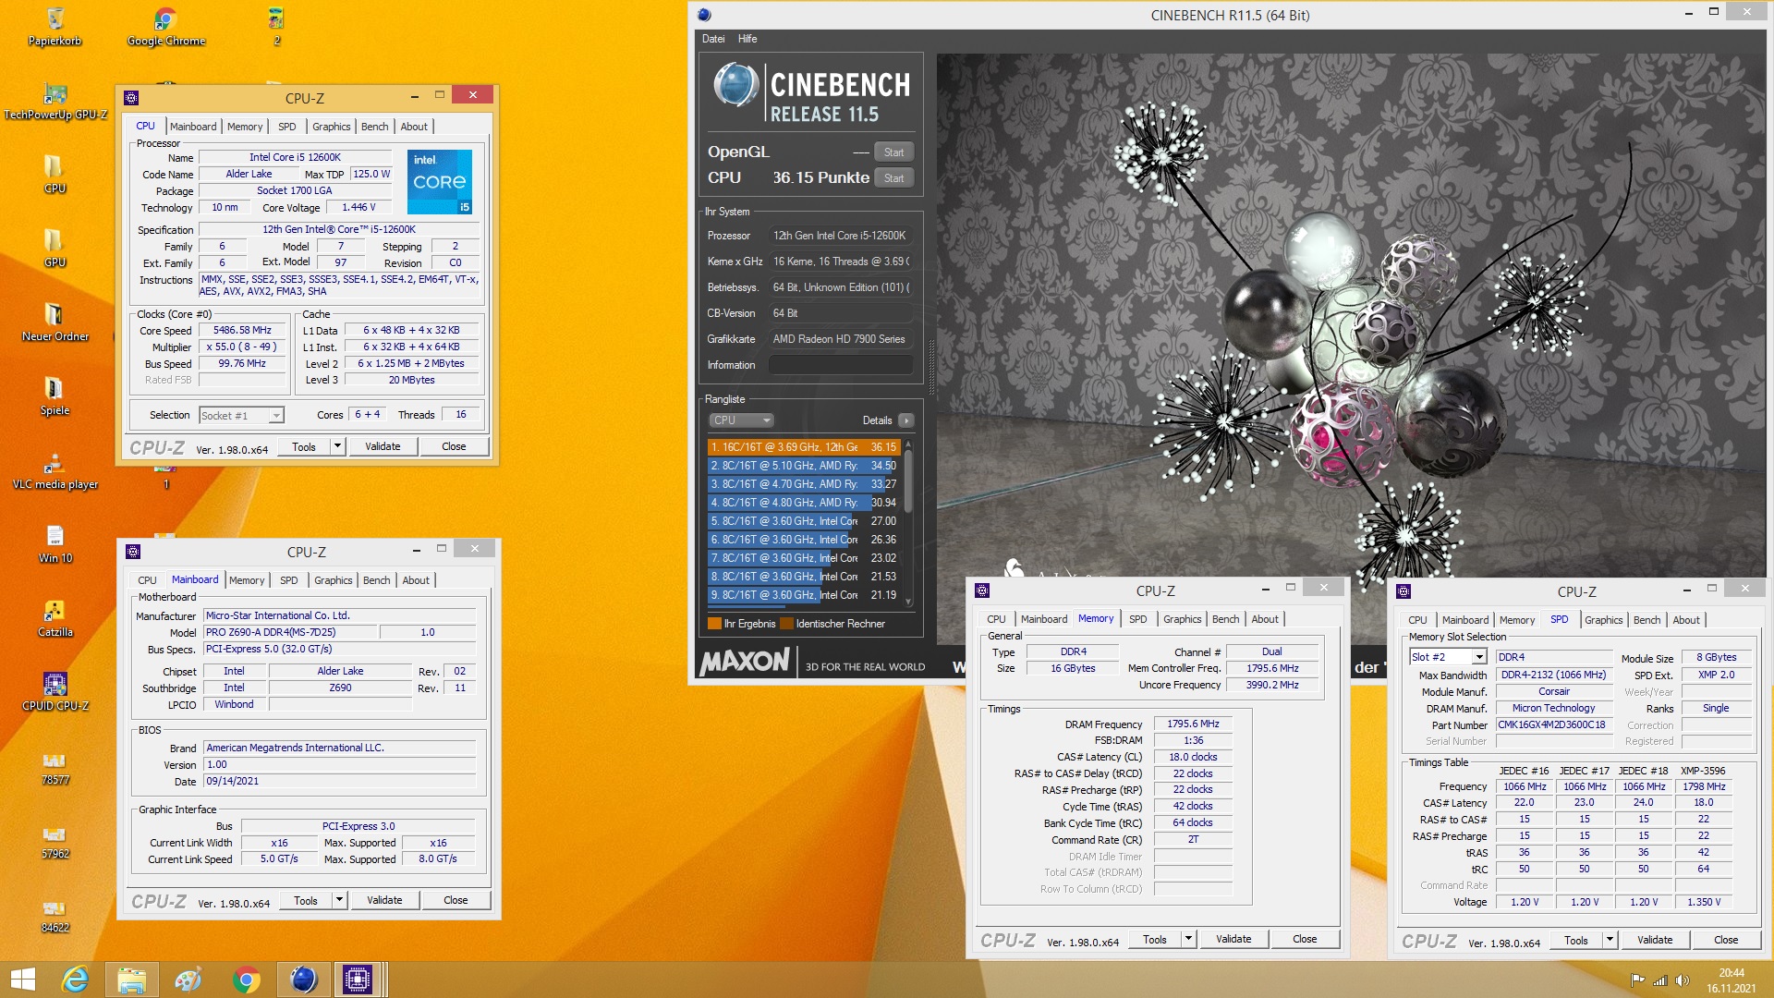Screen dimensions: 1774x998
Task: Click Close button in the SPD CPU-Z window
Action: tap(1725, 940)
